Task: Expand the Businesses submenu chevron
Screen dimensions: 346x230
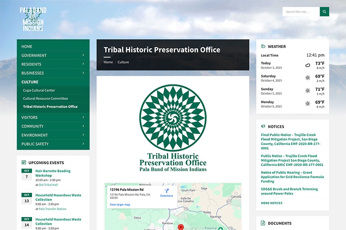Action: coord(83,73)
